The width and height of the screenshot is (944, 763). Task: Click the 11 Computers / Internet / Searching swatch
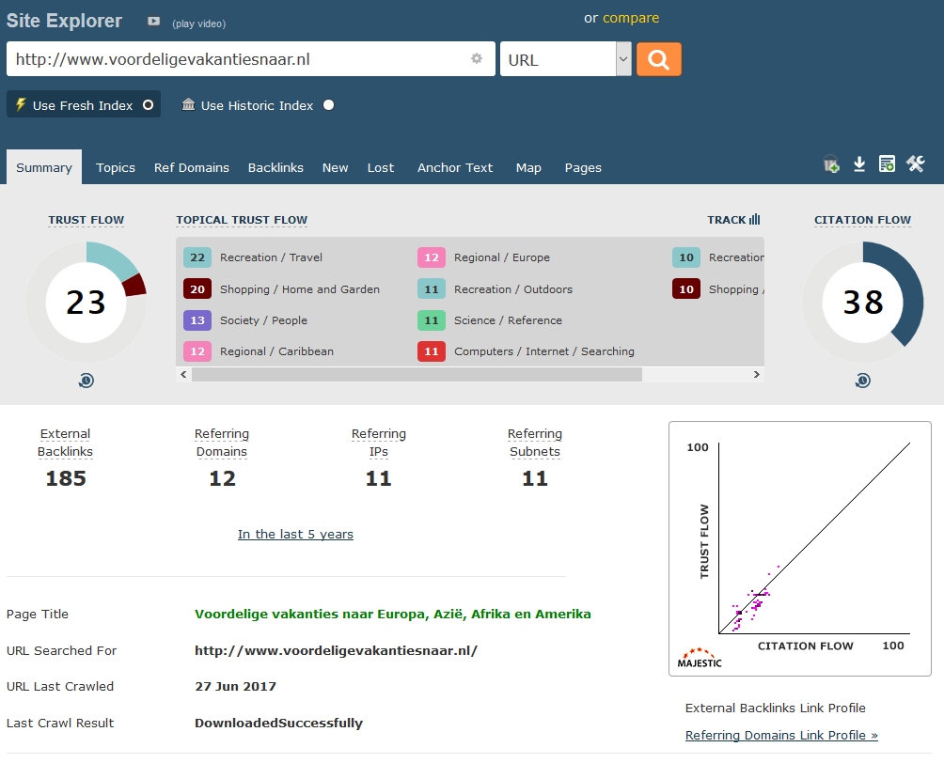pyautogui.click(x=432, y=351)
